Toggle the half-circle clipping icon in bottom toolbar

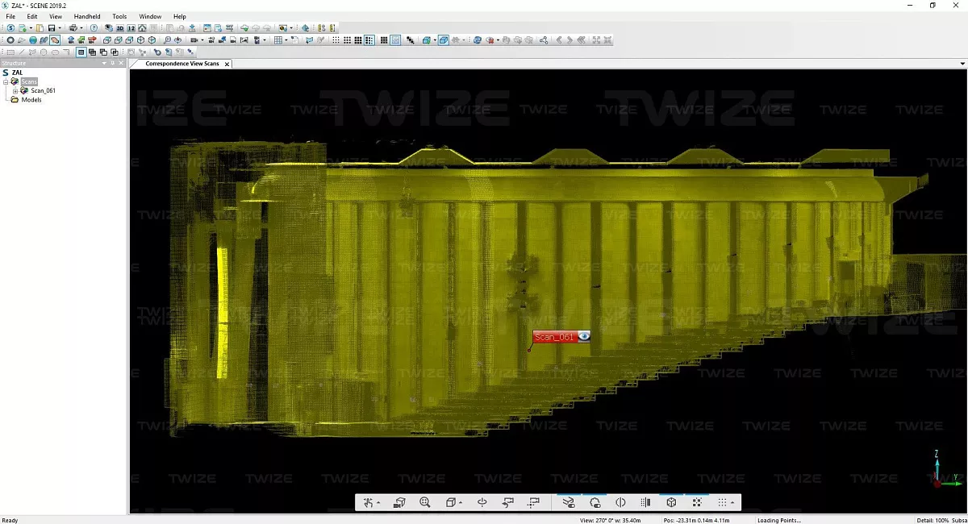620,502
